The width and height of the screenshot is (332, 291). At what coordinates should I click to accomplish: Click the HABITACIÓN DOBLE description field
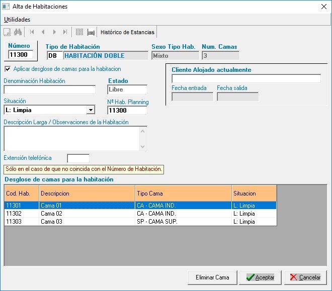pos(106,56)
